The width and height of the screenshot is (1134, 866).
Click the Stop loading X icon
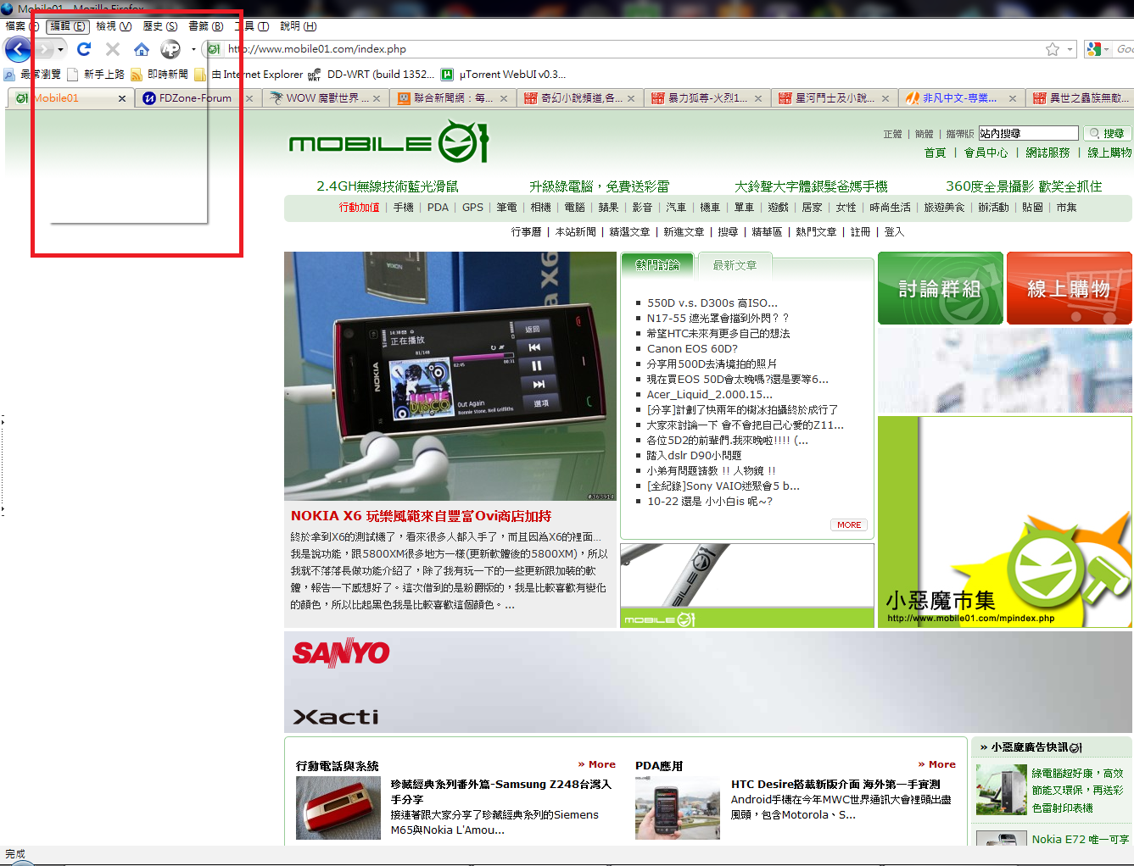113,49
